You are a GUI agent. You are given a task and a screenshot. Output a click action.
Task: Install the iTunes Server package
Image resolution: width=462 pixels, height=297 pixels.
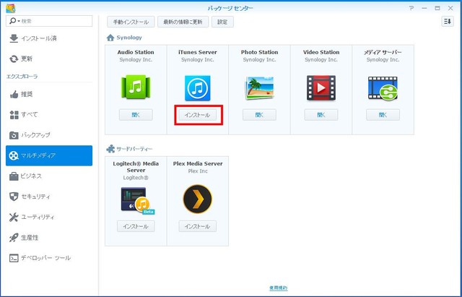(x=197, y=115)
